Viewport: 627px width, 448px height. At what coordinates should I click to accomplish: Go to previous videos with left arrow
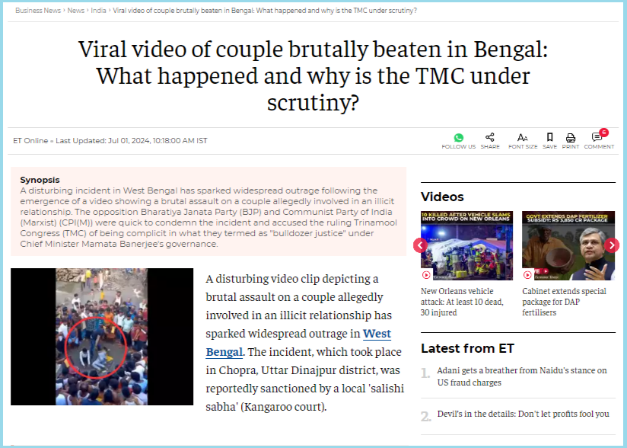[420, 245]
